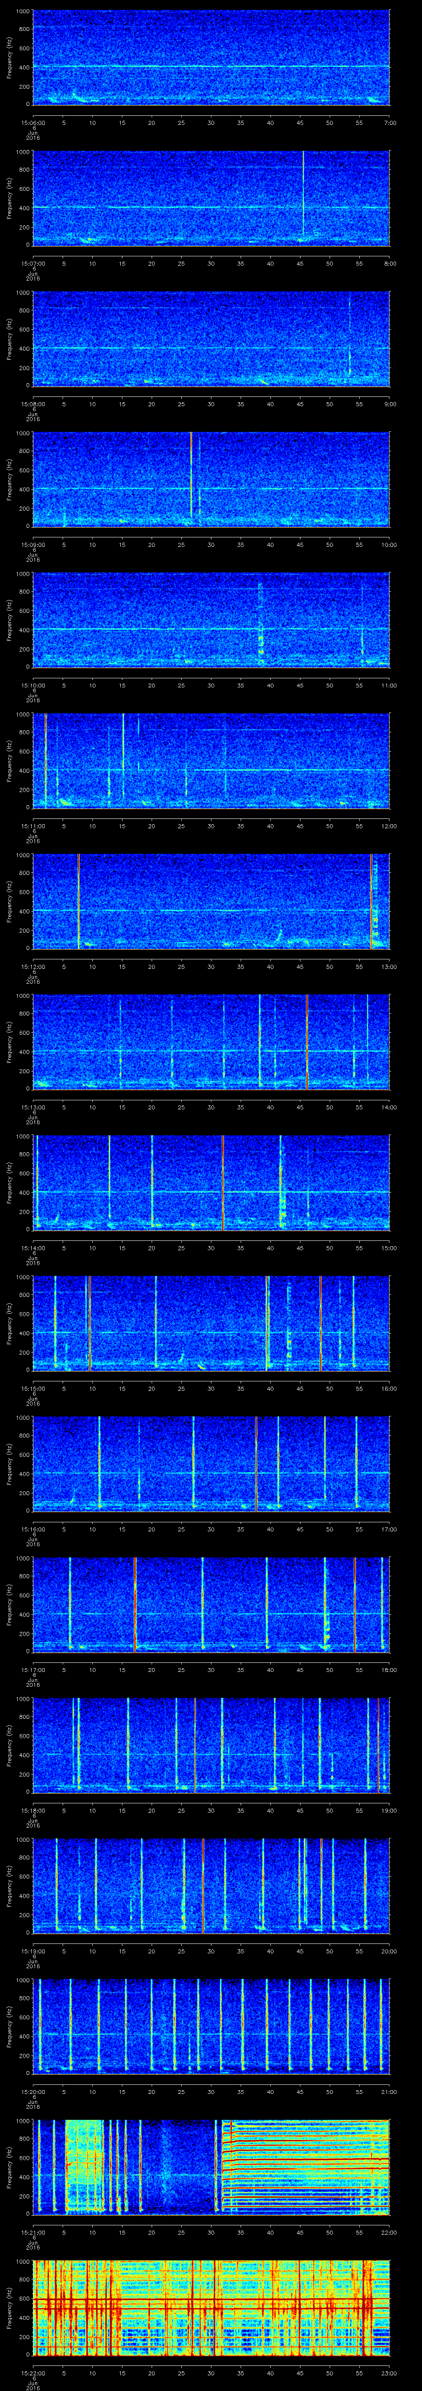Click the vertical spike near 45 seconds in the 15:07:00 panel

(x=303, y=195)
